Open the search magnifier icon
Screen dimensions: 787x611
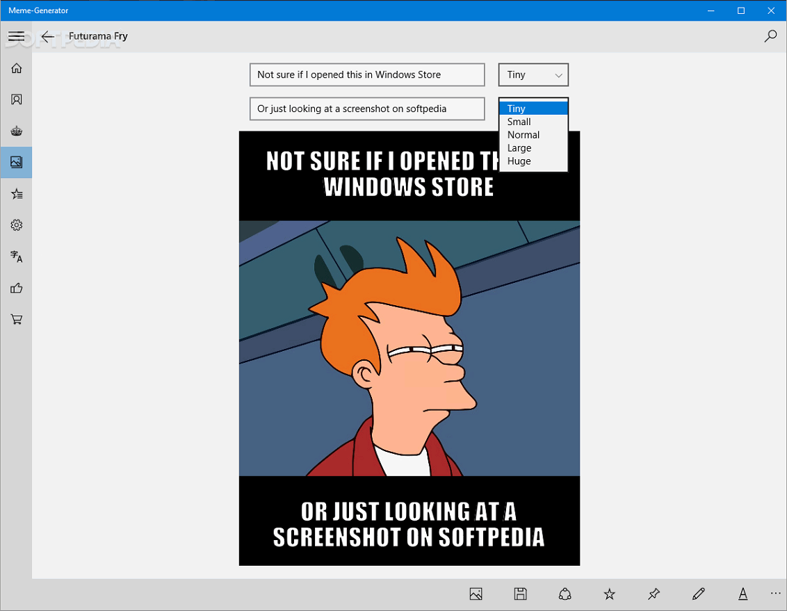[x=770, y=36]
